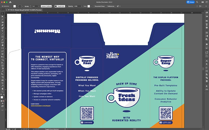
Task: Open the Appearance panel icon
Action: 207,44
